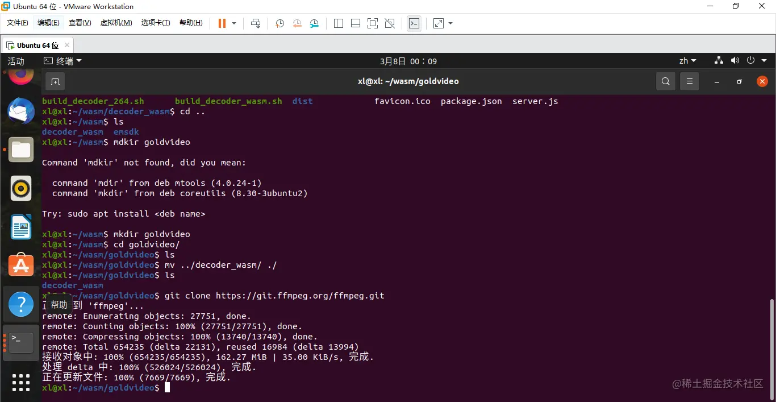
Task: Click the '正在更新文件: 100% (7669/7669)' line
Action: [x=136, y=378]
